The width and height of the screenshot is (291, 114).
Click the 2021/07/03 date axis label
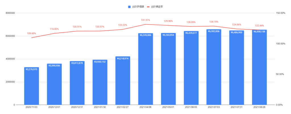[x=214, y=107]
